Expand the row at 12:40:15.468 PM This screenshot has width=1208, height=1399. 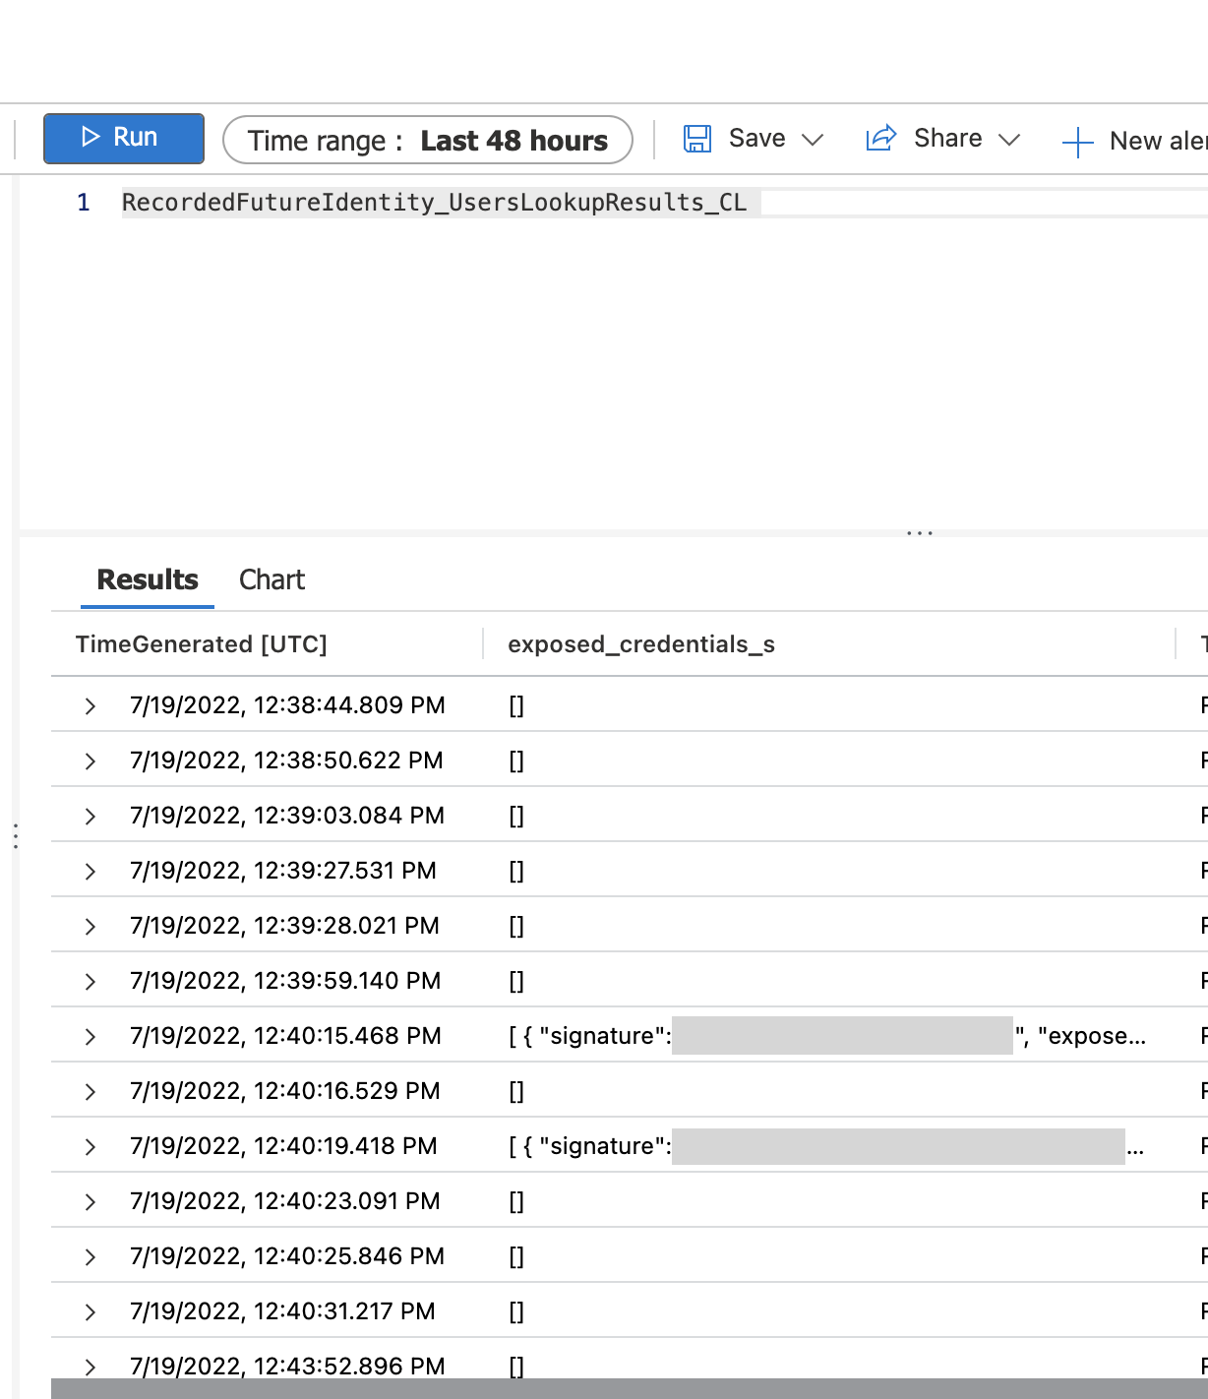91,1037
